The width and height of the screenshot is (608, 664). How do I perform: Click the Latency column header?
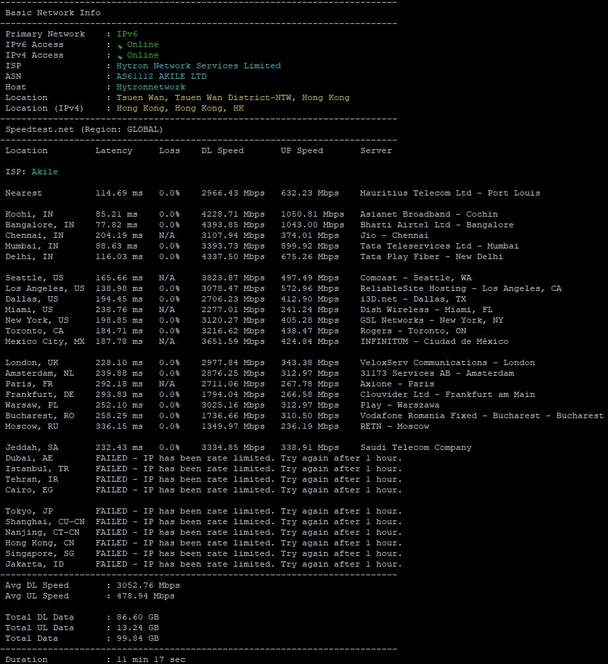coord(114,150)
